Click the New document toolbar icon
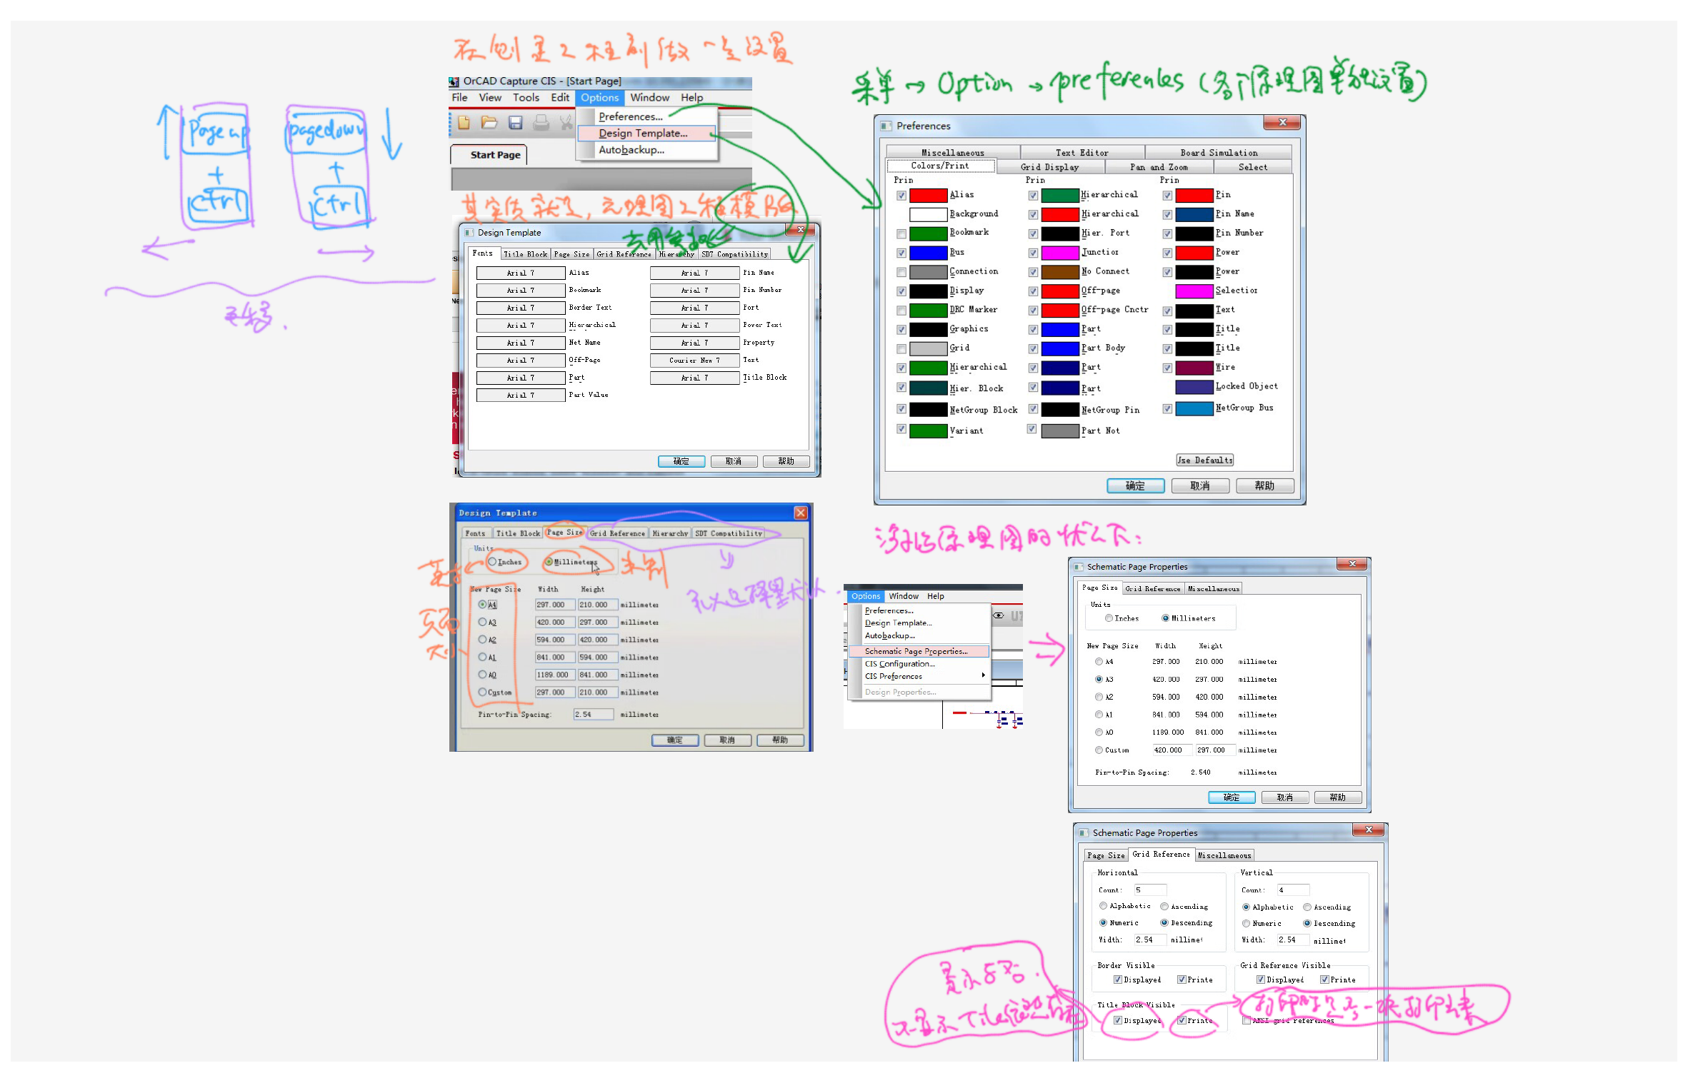This screenshot has width=1688, height=1083. point(464,123)
